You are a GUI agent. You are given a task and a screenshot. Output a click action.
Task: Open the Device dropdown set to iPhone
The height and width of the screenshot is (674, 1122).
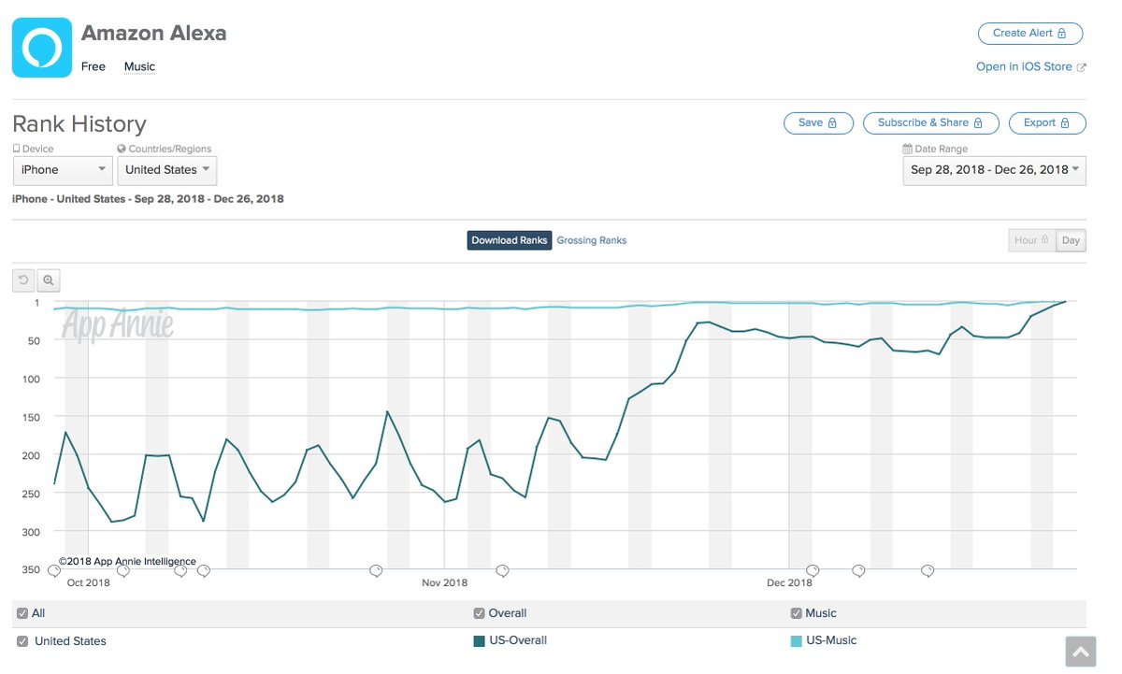(x=64, y=170)
